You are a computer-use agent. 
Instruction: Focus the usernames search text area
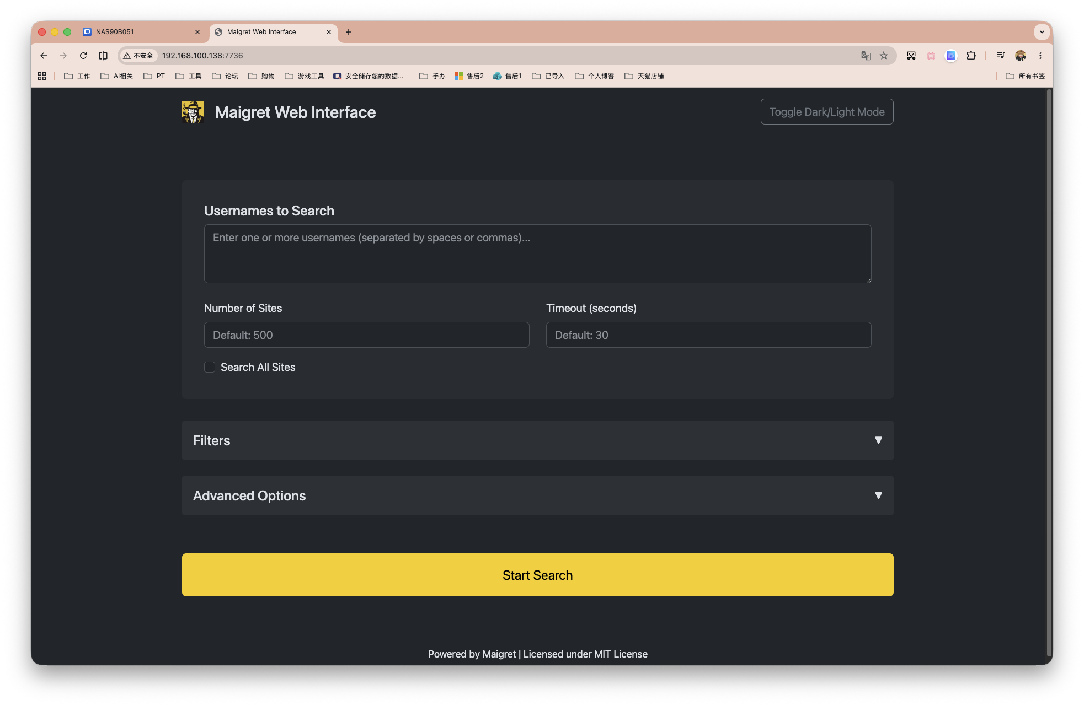click(538, 254)
